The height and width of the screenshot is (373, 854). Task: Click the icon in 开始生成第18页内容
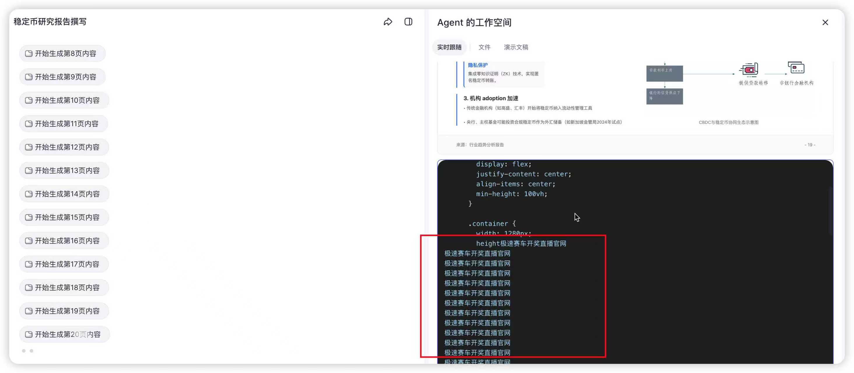click(x=29, y=288)
